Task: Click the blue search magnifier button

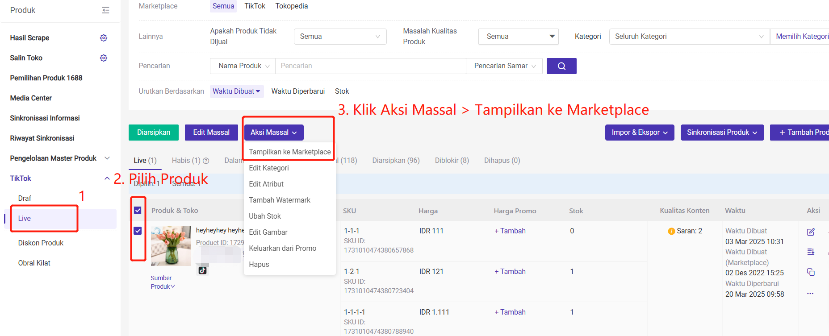Action: (x=561, y=66)
